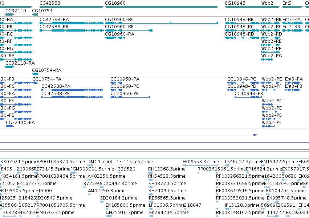
Task: Select the CG42588 gene label
Action: pyautogui.click(x=50, y=3)
